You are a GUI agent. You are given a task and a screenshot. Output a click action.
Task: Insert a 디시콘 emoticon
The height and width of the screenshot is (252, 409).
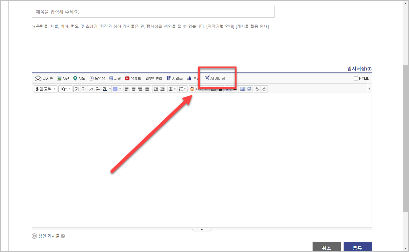(44, 78)
